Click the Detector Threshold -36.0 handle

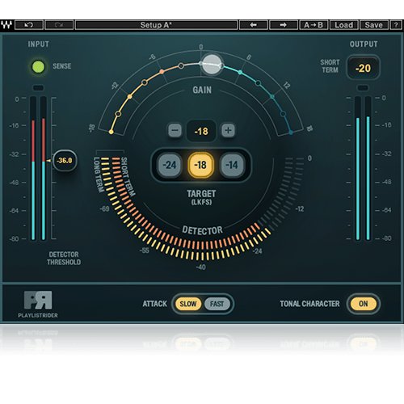[65, 161]
